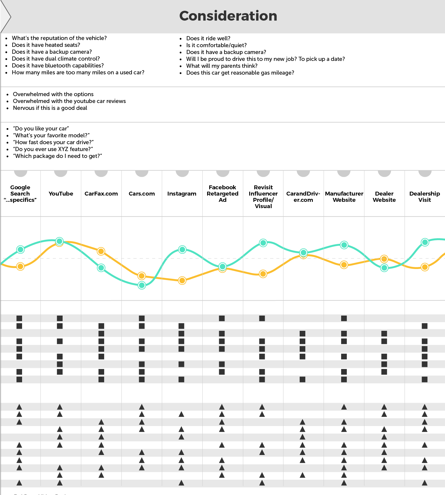Click the "Does it ride well?" text

[208, 38]
